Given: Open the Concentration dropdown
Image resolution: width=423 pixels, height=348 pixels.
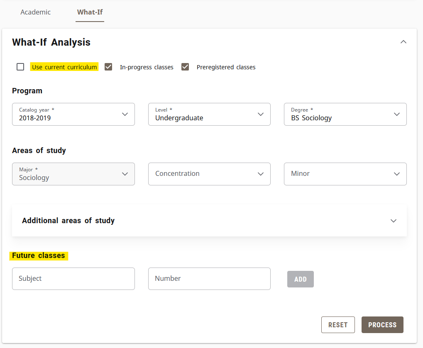Looking at the screenshot, I should pos(209,174).
